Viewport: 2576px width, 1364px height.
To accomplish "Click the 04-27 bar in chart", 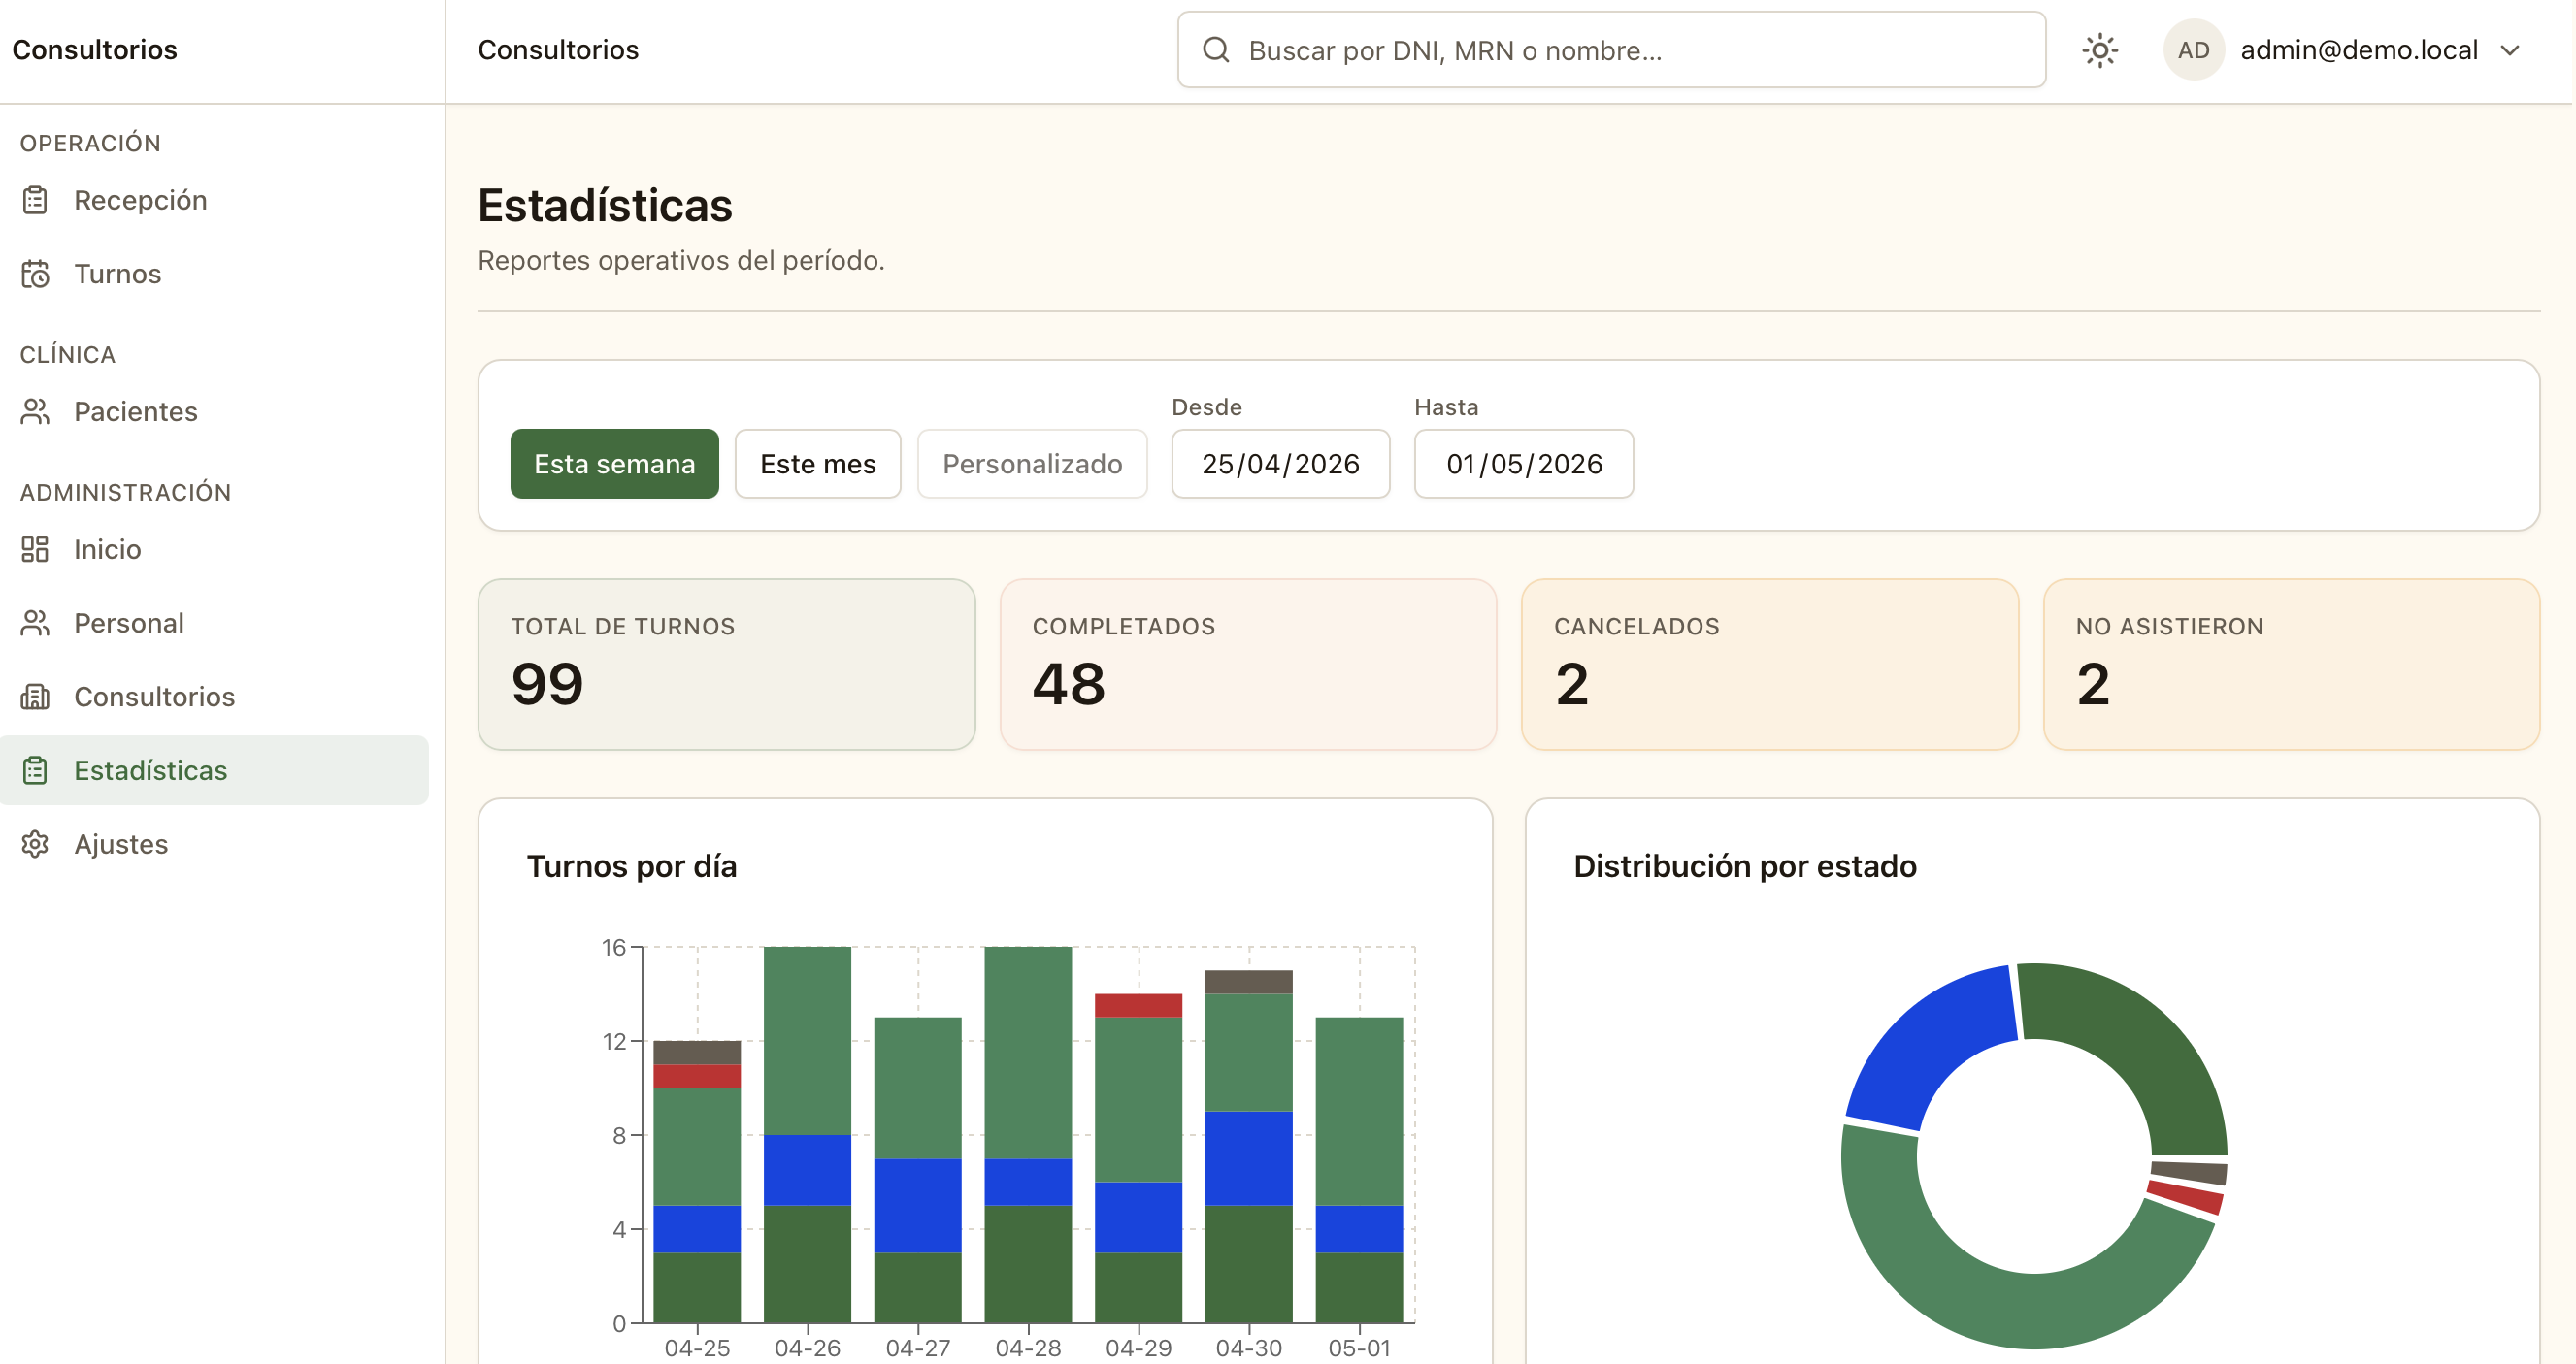I will [x=918, y=1170].
